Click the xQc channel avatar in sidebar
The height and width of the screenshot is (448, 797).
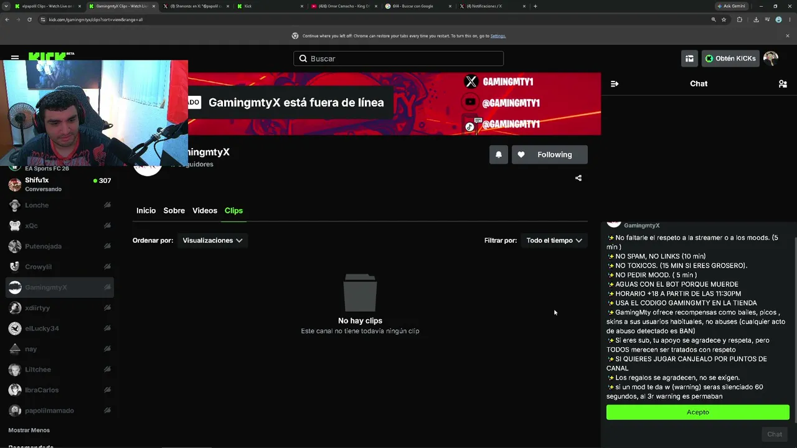coord(15,226)
